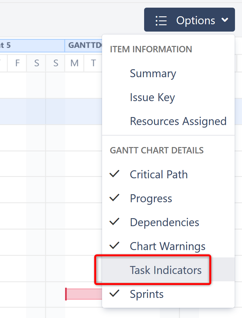Turn off the Progress display
This screenshot has width=242, height=318.
coord(150,198)
